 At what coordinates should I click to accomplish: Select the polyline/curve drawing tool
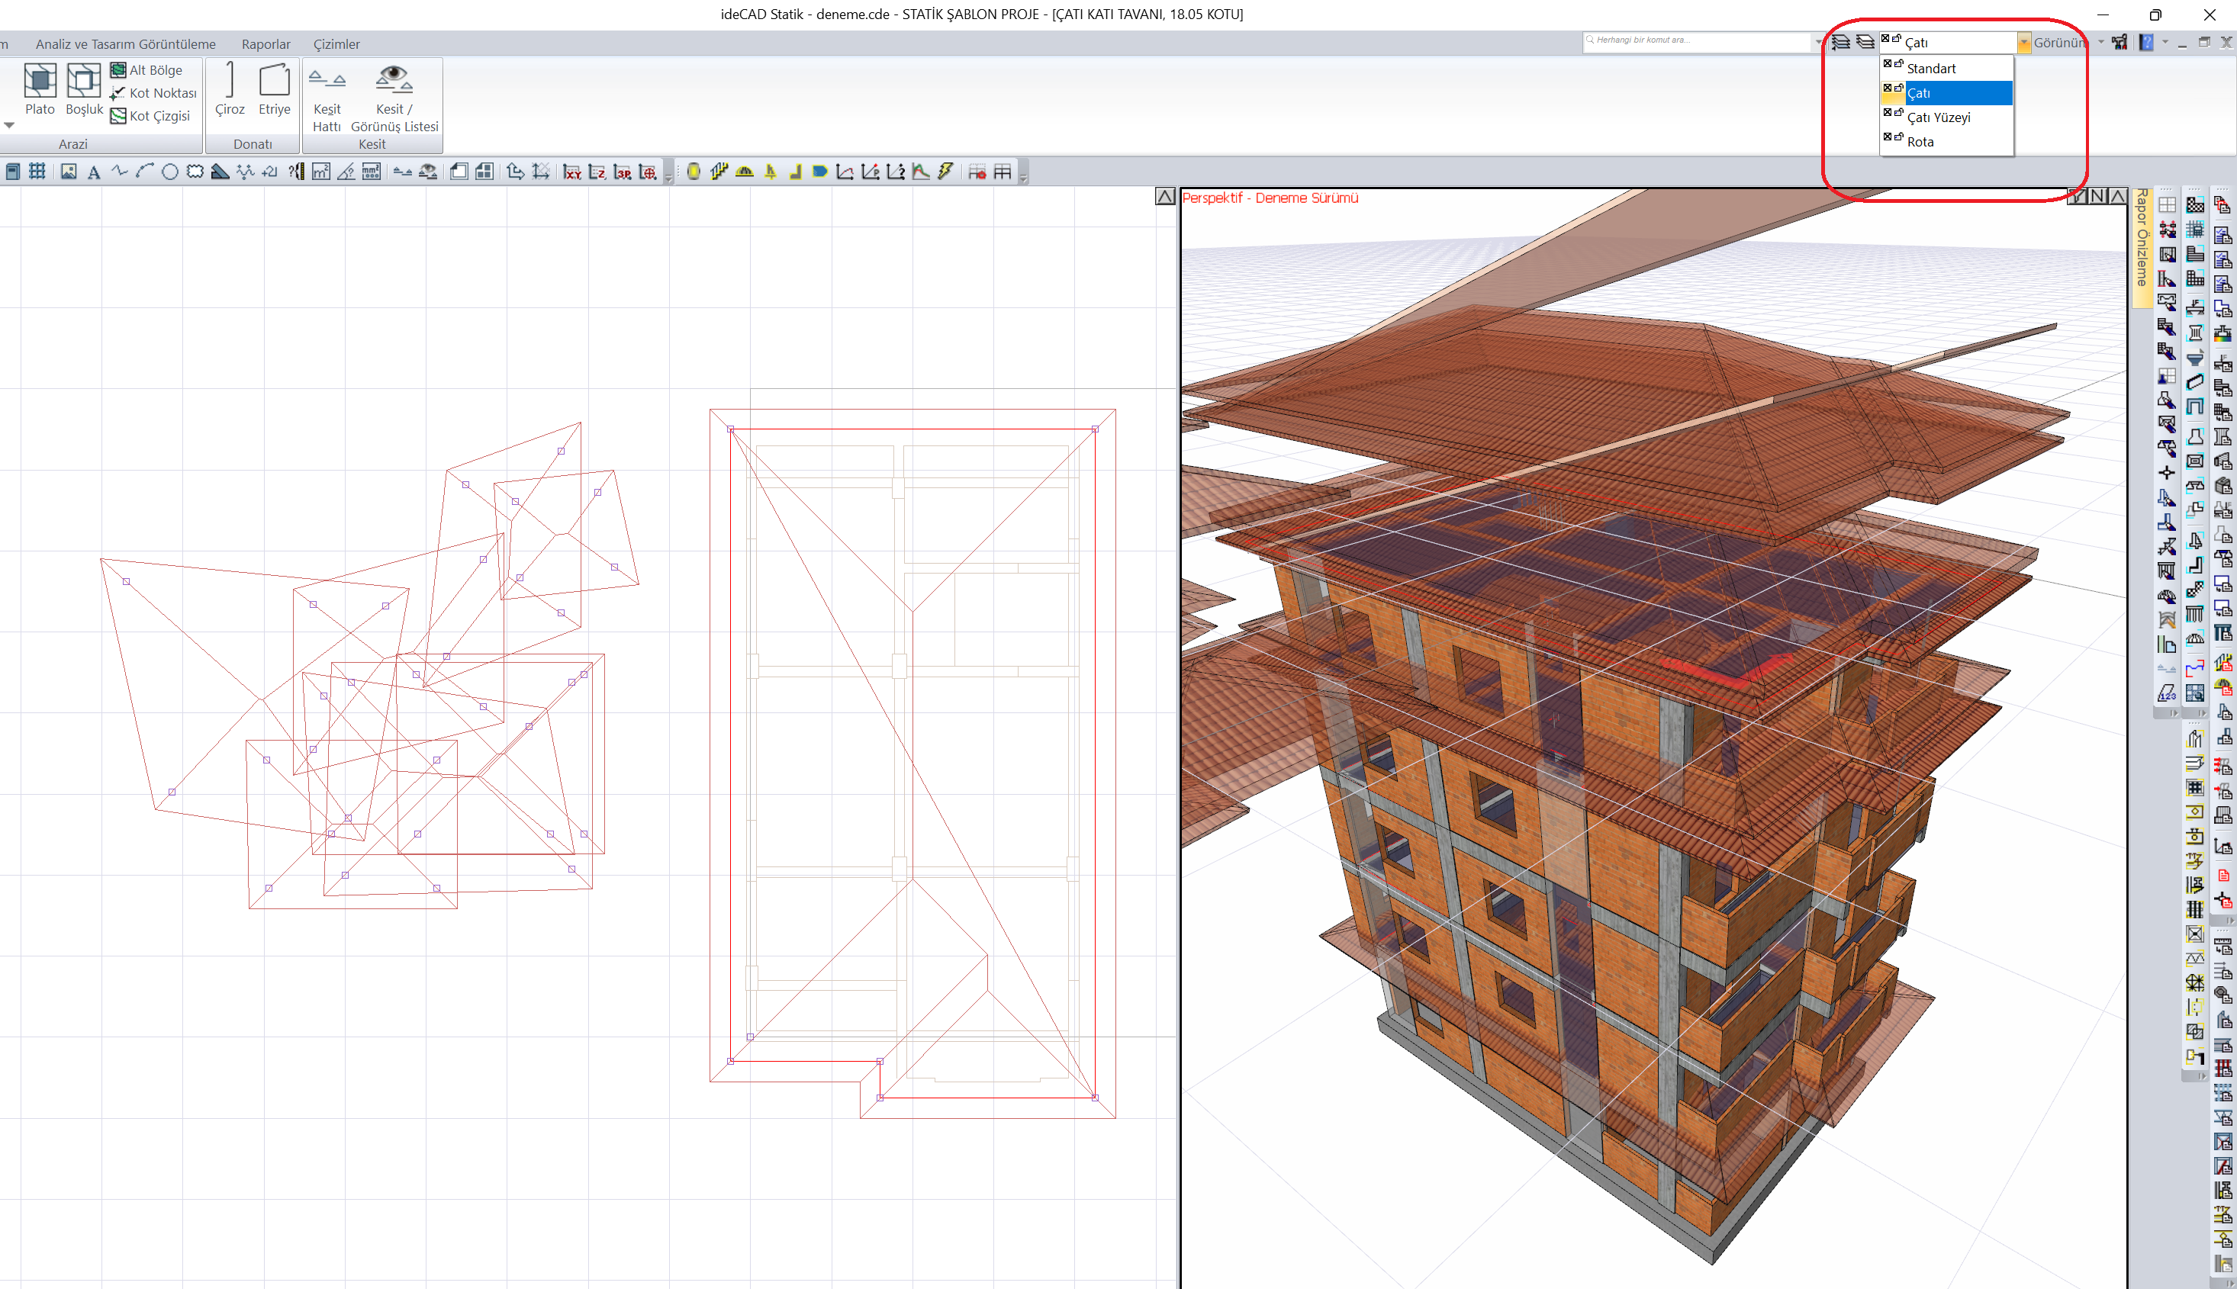tap(120, 172)
